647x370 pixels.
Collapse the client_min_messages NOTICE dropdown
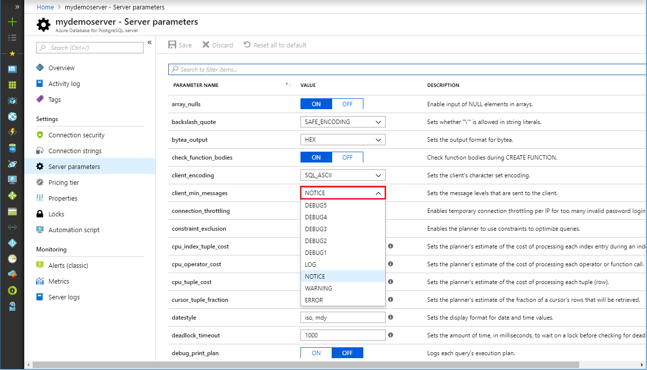pyautogui.click(x=343, y=193)
